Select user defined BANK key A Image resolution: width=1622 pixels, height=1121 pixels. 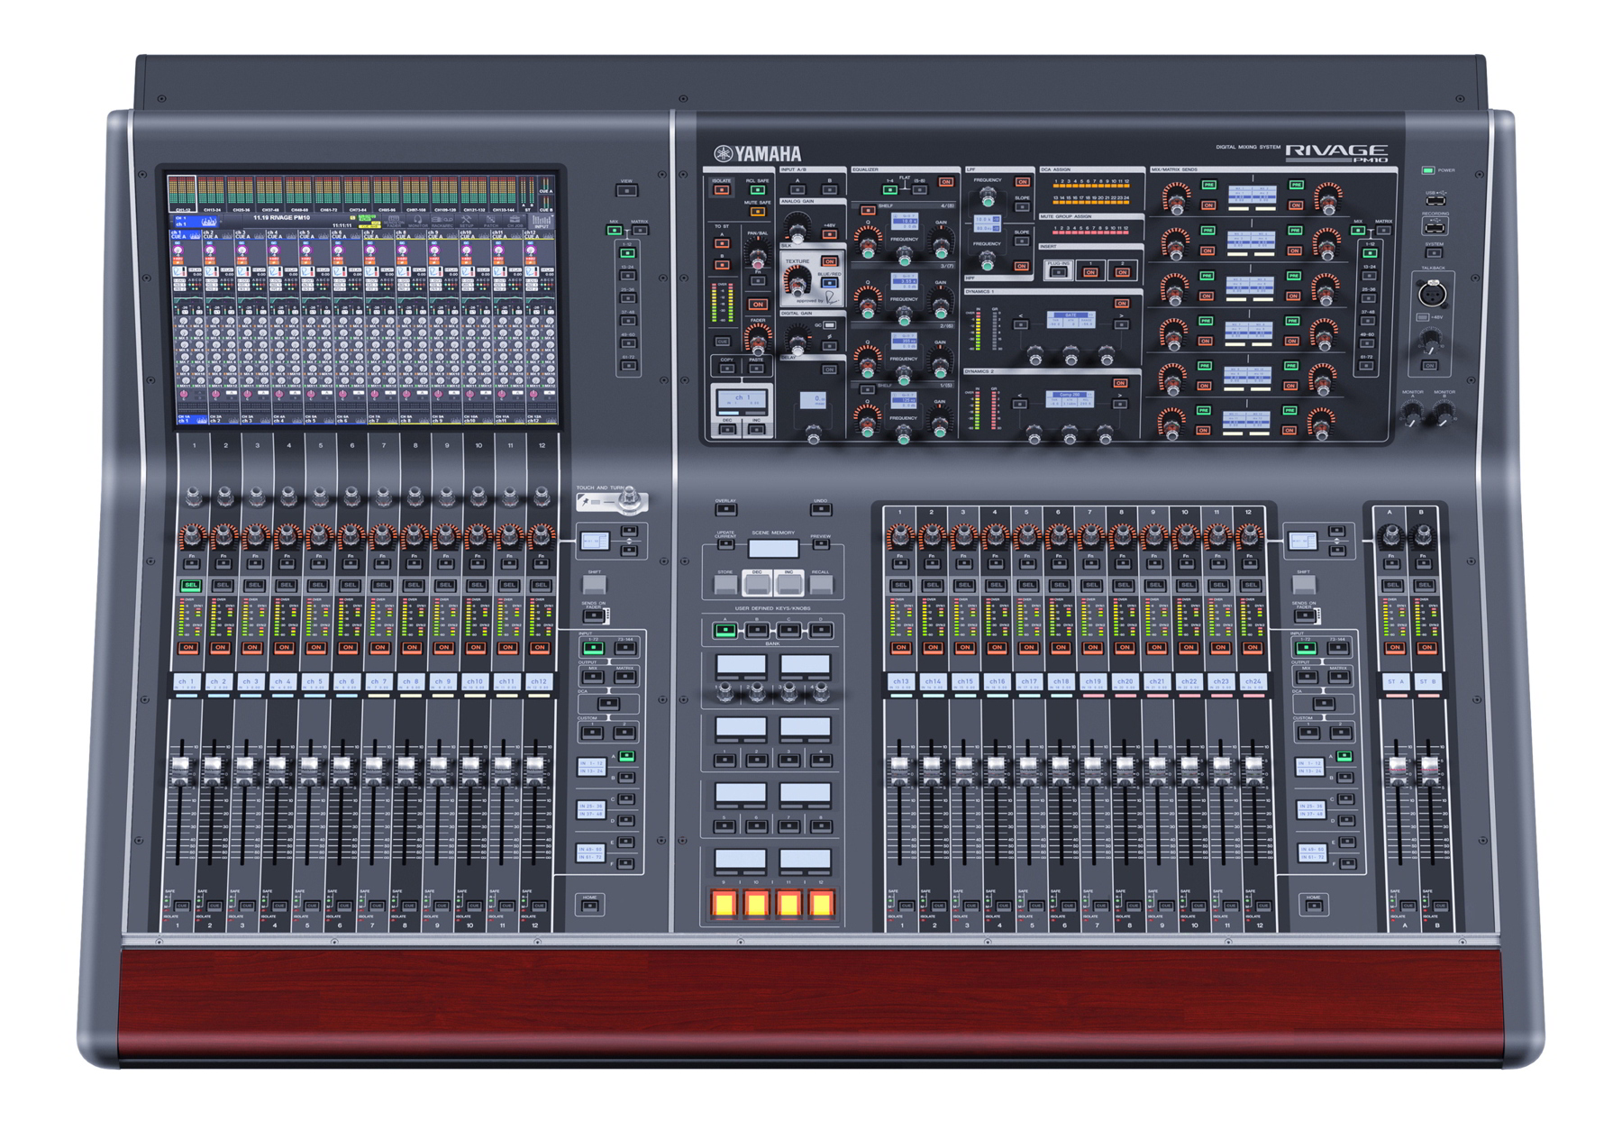pyautogui.click(x=724, y=630)
